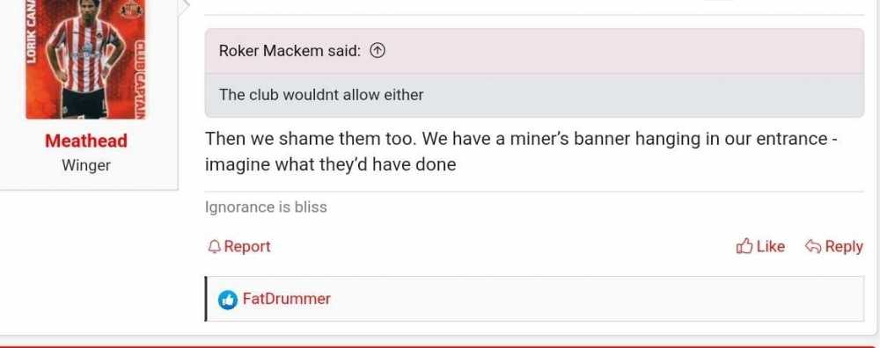Click the post text mentioning miner's banner
Screen dimensions: 880x348
pyautogui.click(x=521, y=151)
